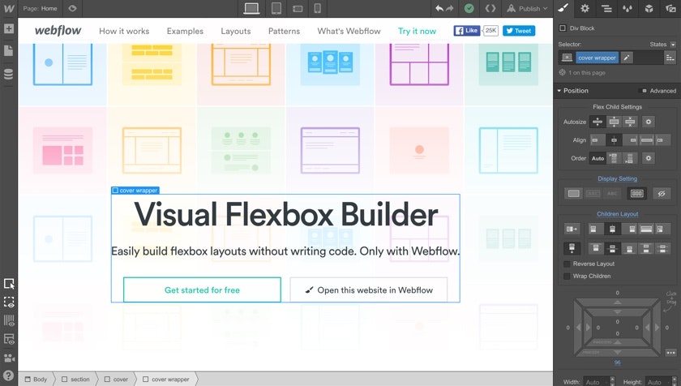Open more spacing options ellipsis button
This screenshot has width=681, height=386.
(x=670, y=353)
